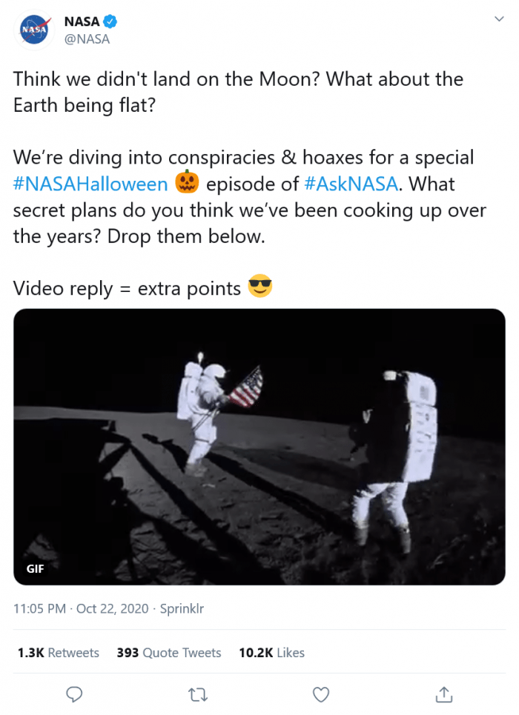Click the Sprinklr source label
The height and width of the screenshot is (715, 519).
point(183,608)
